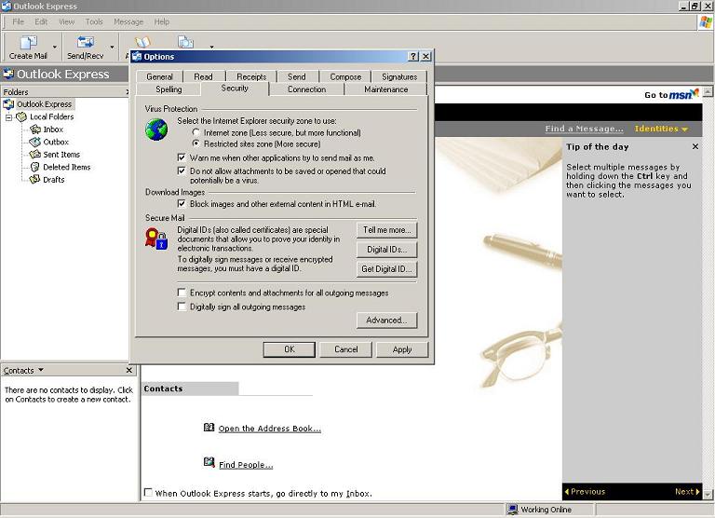This screenshot has width=715, height=518.
Task: Check go directly to my Inbox option
Action: click(148, 493)
